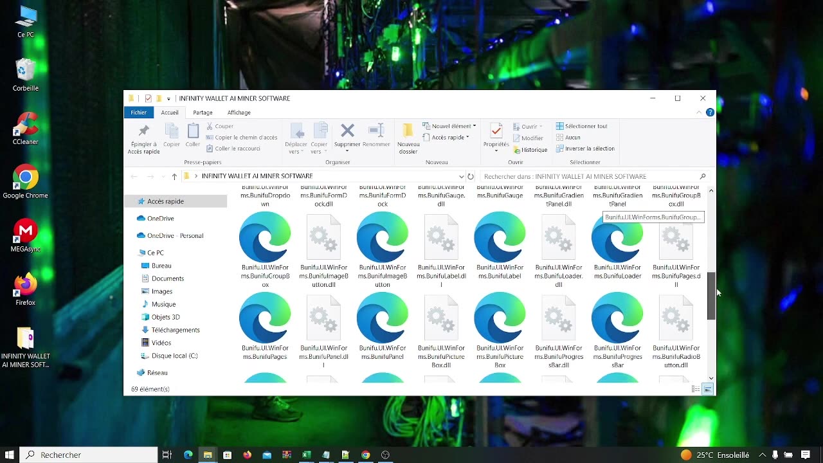Open the Déplacer vers menu
This screenshot has height=463, width=823.
pyautogui.click(x=296, y=139)
